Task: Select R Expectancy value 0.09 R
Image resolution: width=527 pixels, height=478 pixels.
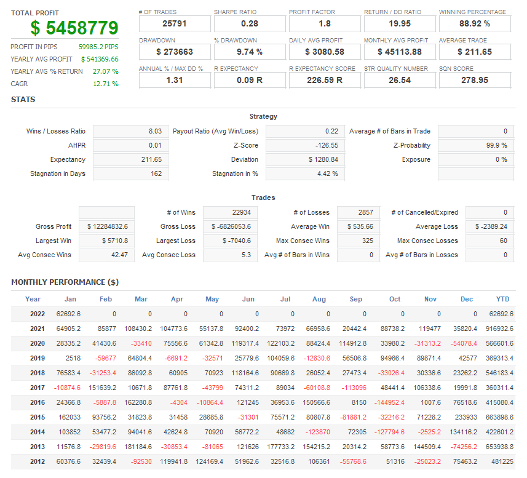Action: point(250,81)
